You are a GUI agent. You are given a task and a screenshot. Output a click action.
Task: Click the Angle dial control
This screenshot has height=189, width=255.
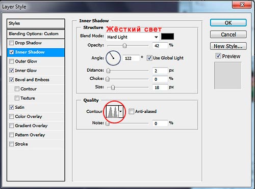coord(113,58)
